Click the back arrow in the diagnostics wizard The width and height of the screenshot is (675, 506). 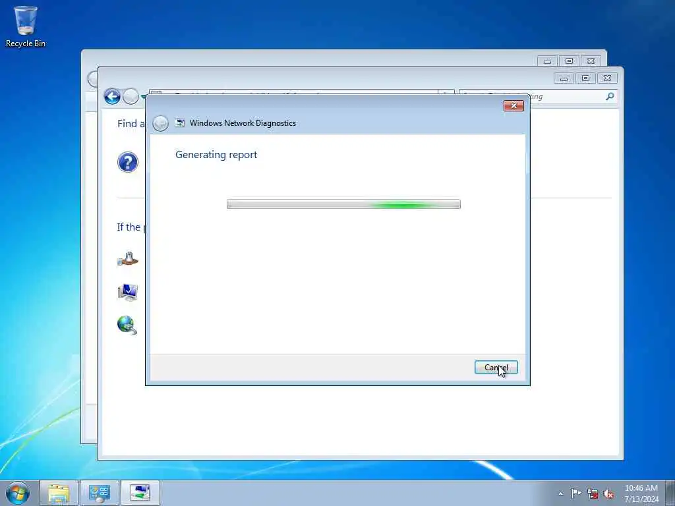point(161,123)
